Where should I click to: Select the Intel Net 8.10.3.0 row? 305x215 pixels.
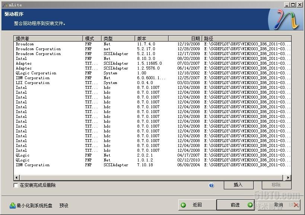(153, 59)
